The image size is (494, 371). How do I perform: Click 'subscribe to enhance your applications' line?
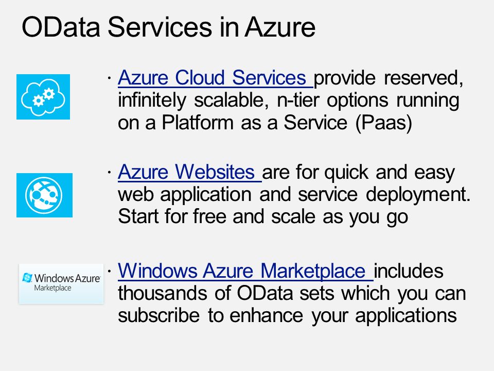click(287, 315)
